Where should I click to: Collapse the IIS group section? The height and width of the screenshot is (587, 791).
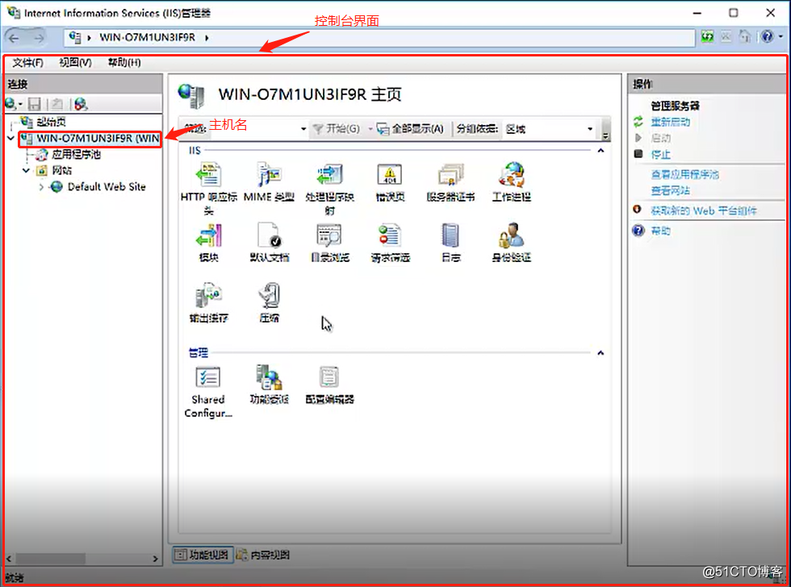pyautogui.click(x=601, y=151)
